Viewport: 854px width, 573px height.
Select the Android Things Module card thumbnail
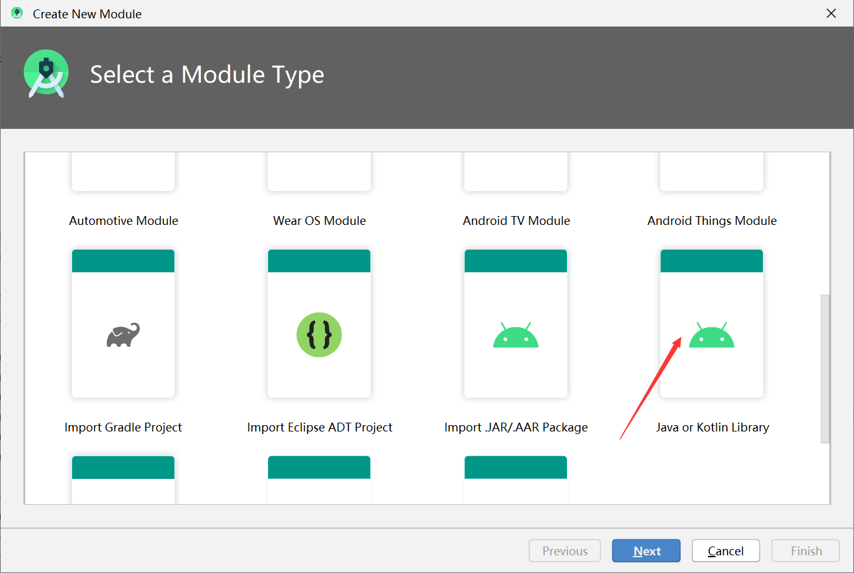pos(712,171)
